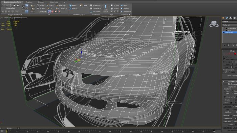
Task: Make planar along X axis
Action: point(111,11)
